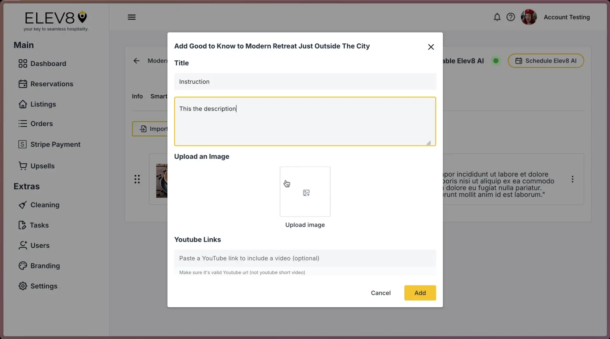
Task: Open the help question mark icon
Action: 510,17
